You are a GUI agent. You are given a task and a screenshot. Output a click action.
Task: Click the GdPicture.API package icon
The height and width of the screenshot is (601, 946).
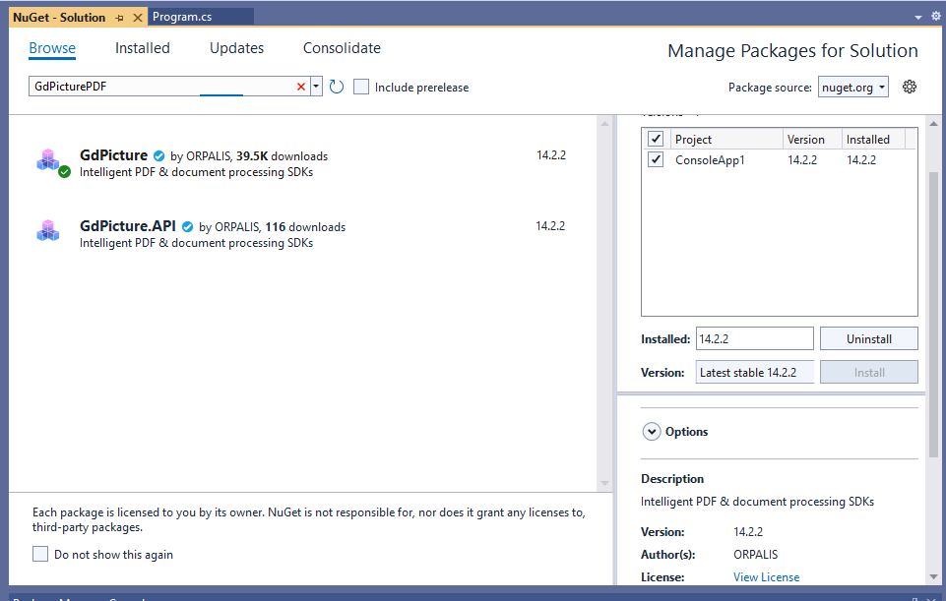point(49,230)
